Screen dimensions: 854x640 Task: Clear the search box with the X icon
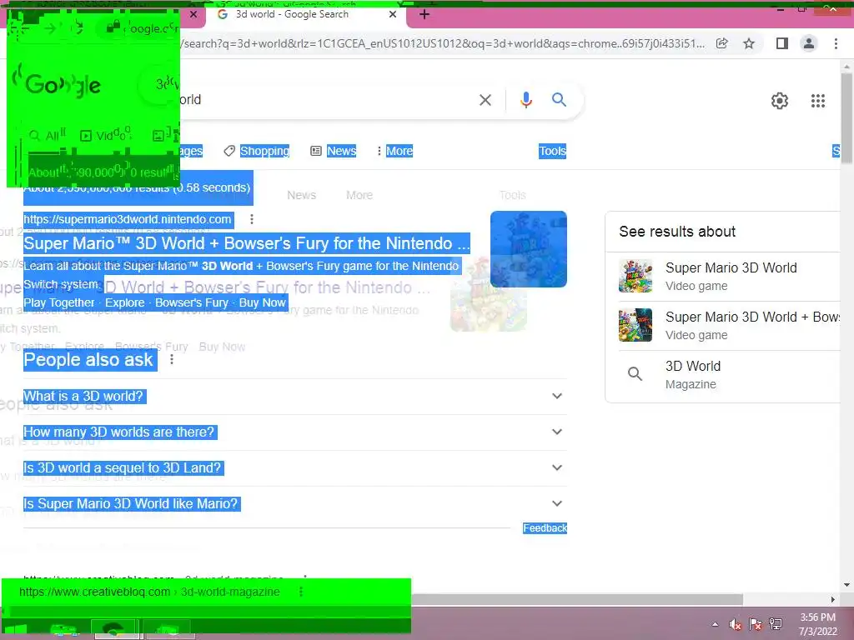tap(485, 100)
